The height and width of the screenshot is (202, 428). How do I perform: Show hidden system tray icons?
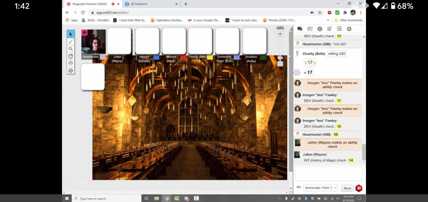click(280, 198)
